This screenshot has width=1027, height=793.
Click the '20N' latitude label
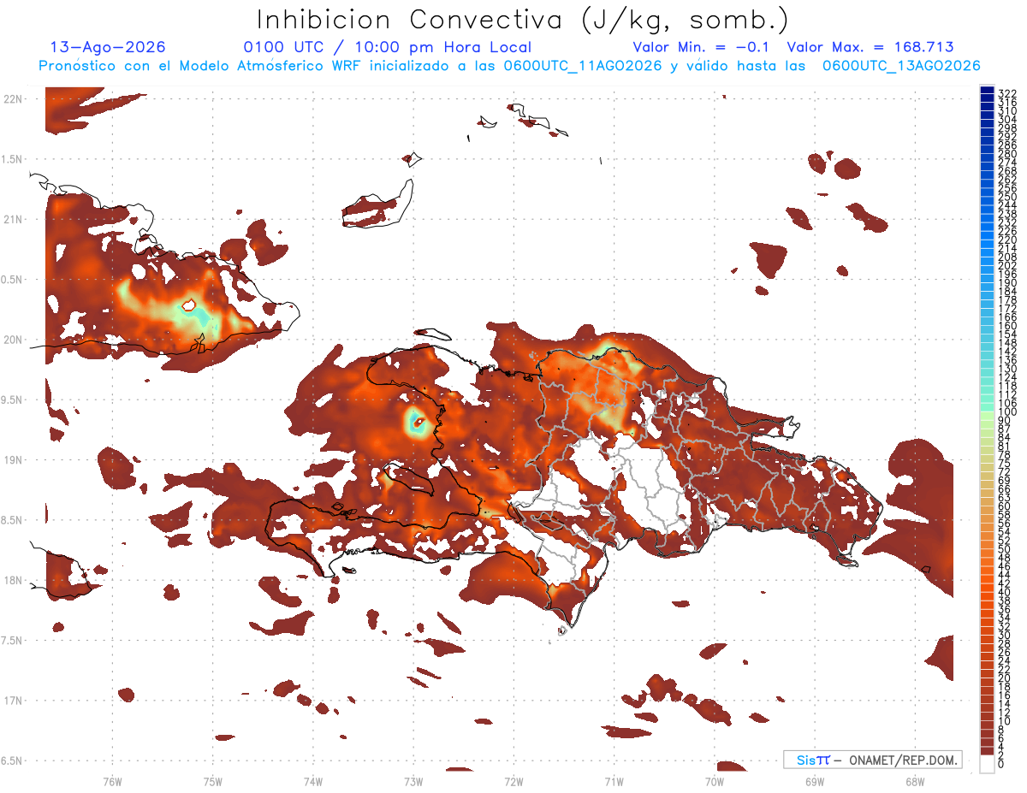(12, 340)
